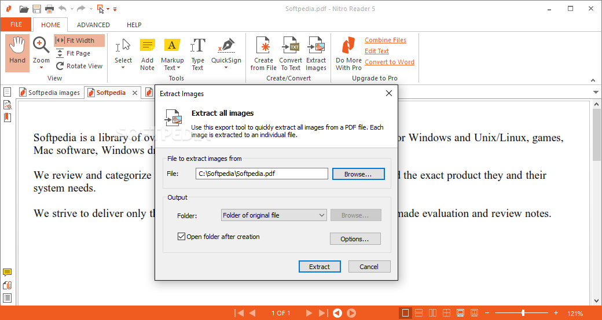Image resolution: width=602 pixels, height=320 pixels.
Task: Click the Redo arrow icon
Action: tap(81, 9)
